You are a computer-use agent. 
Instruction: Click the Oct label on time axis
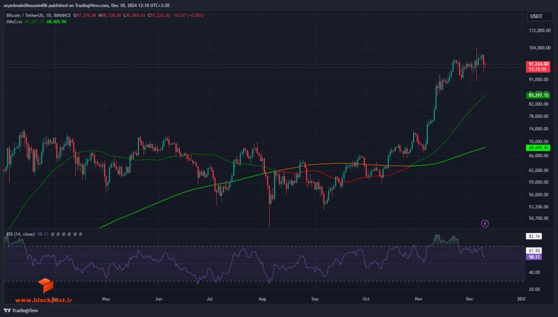(x=366, y=299)
